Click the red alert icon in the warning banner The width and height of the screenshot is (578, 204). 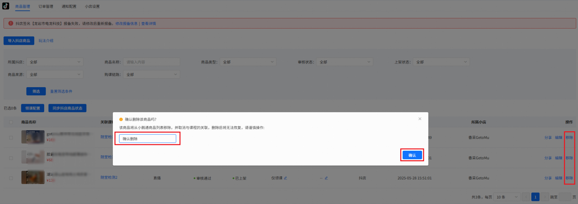pos(11,23)
